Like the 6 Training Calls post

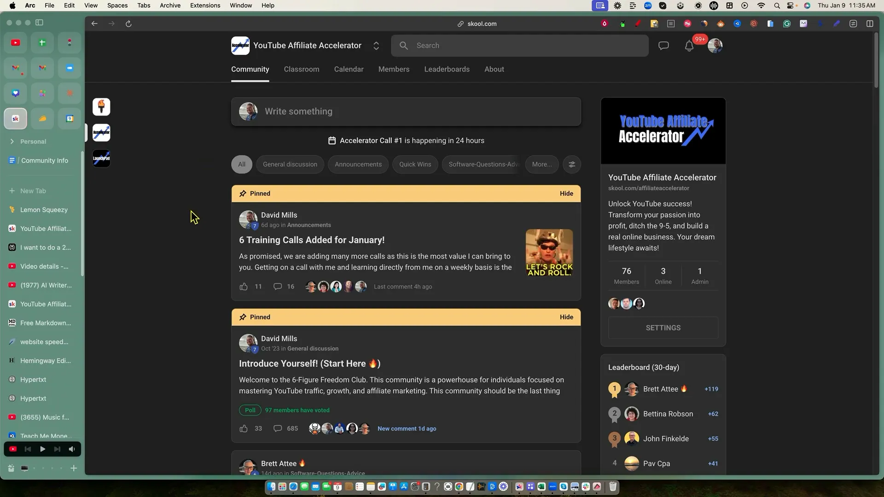(244, 287)
